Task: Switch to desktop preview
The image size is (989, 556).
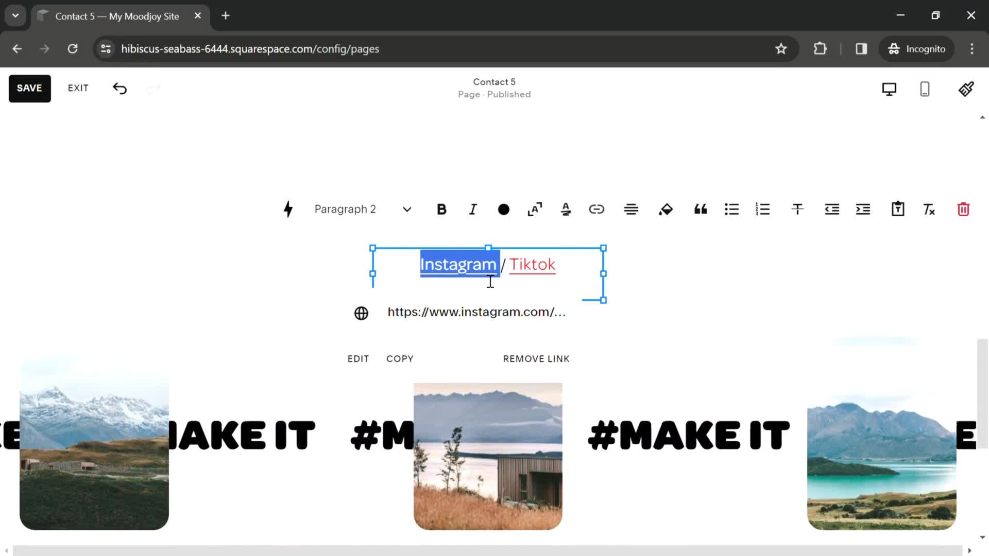Action: [889, 89]
